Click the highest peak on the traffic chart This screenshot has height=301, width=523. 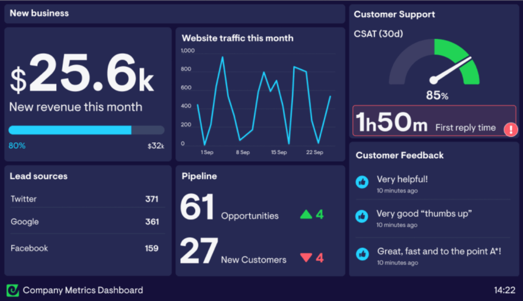223,58
